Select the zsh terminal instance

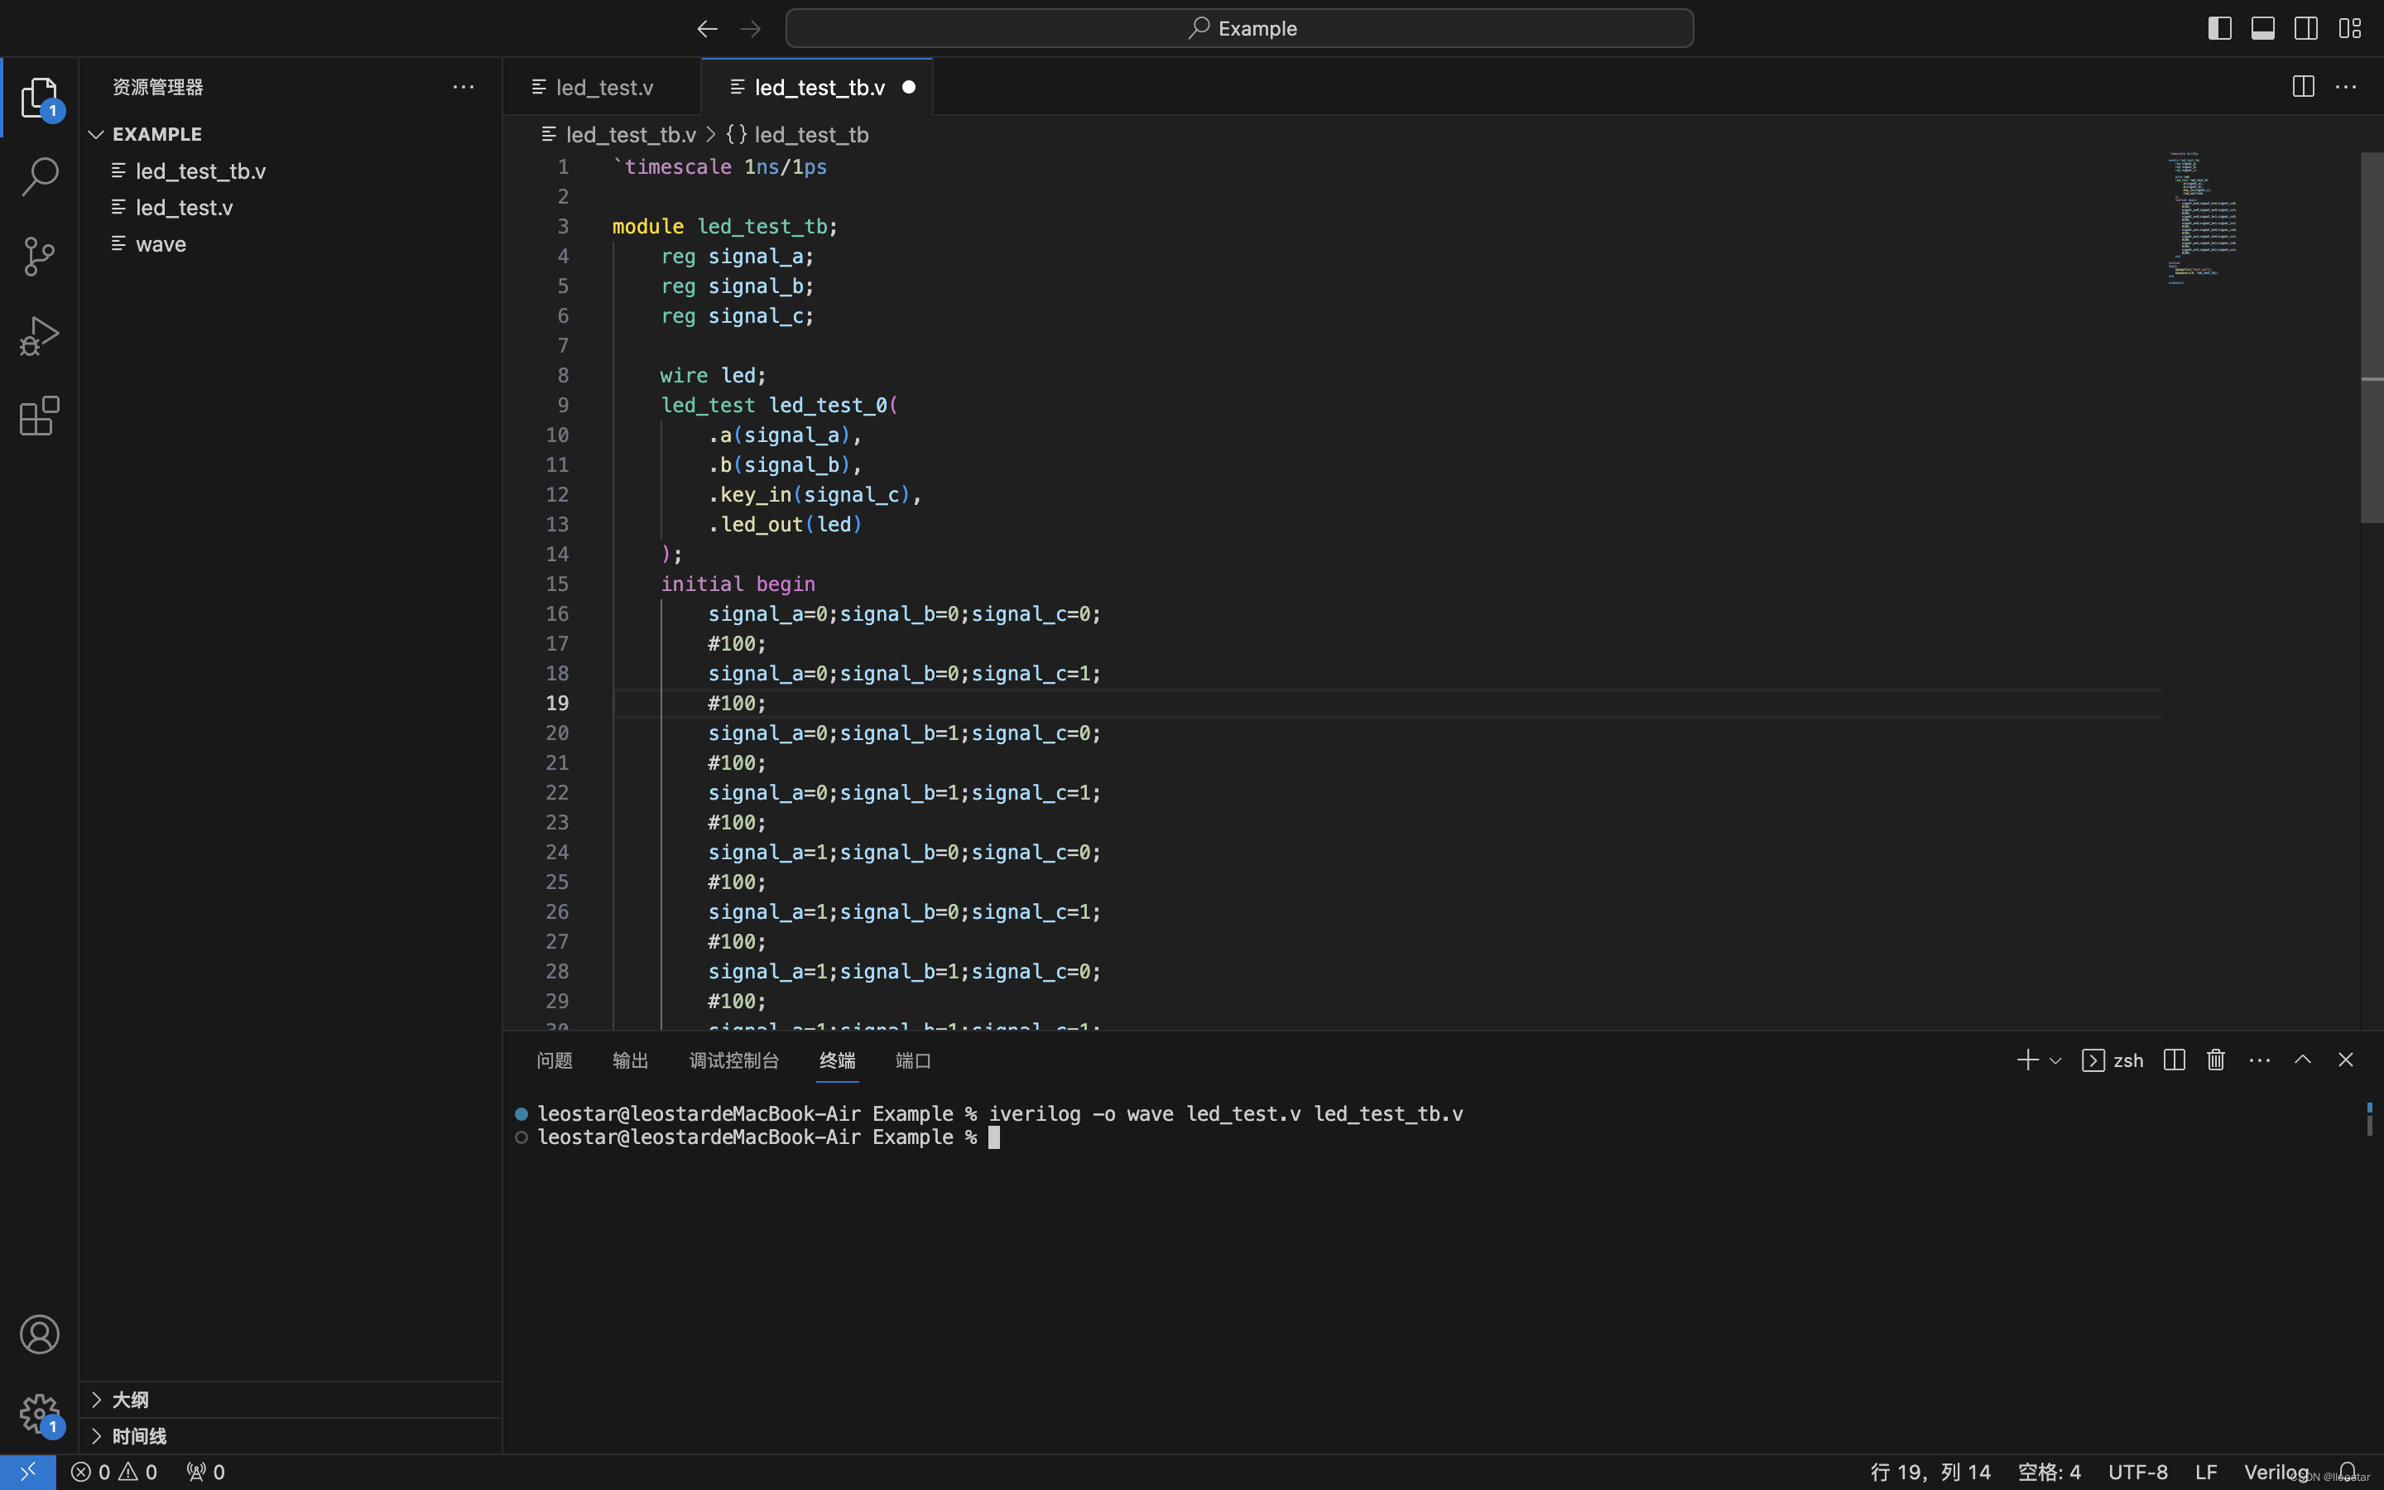coord(2112,1060)
